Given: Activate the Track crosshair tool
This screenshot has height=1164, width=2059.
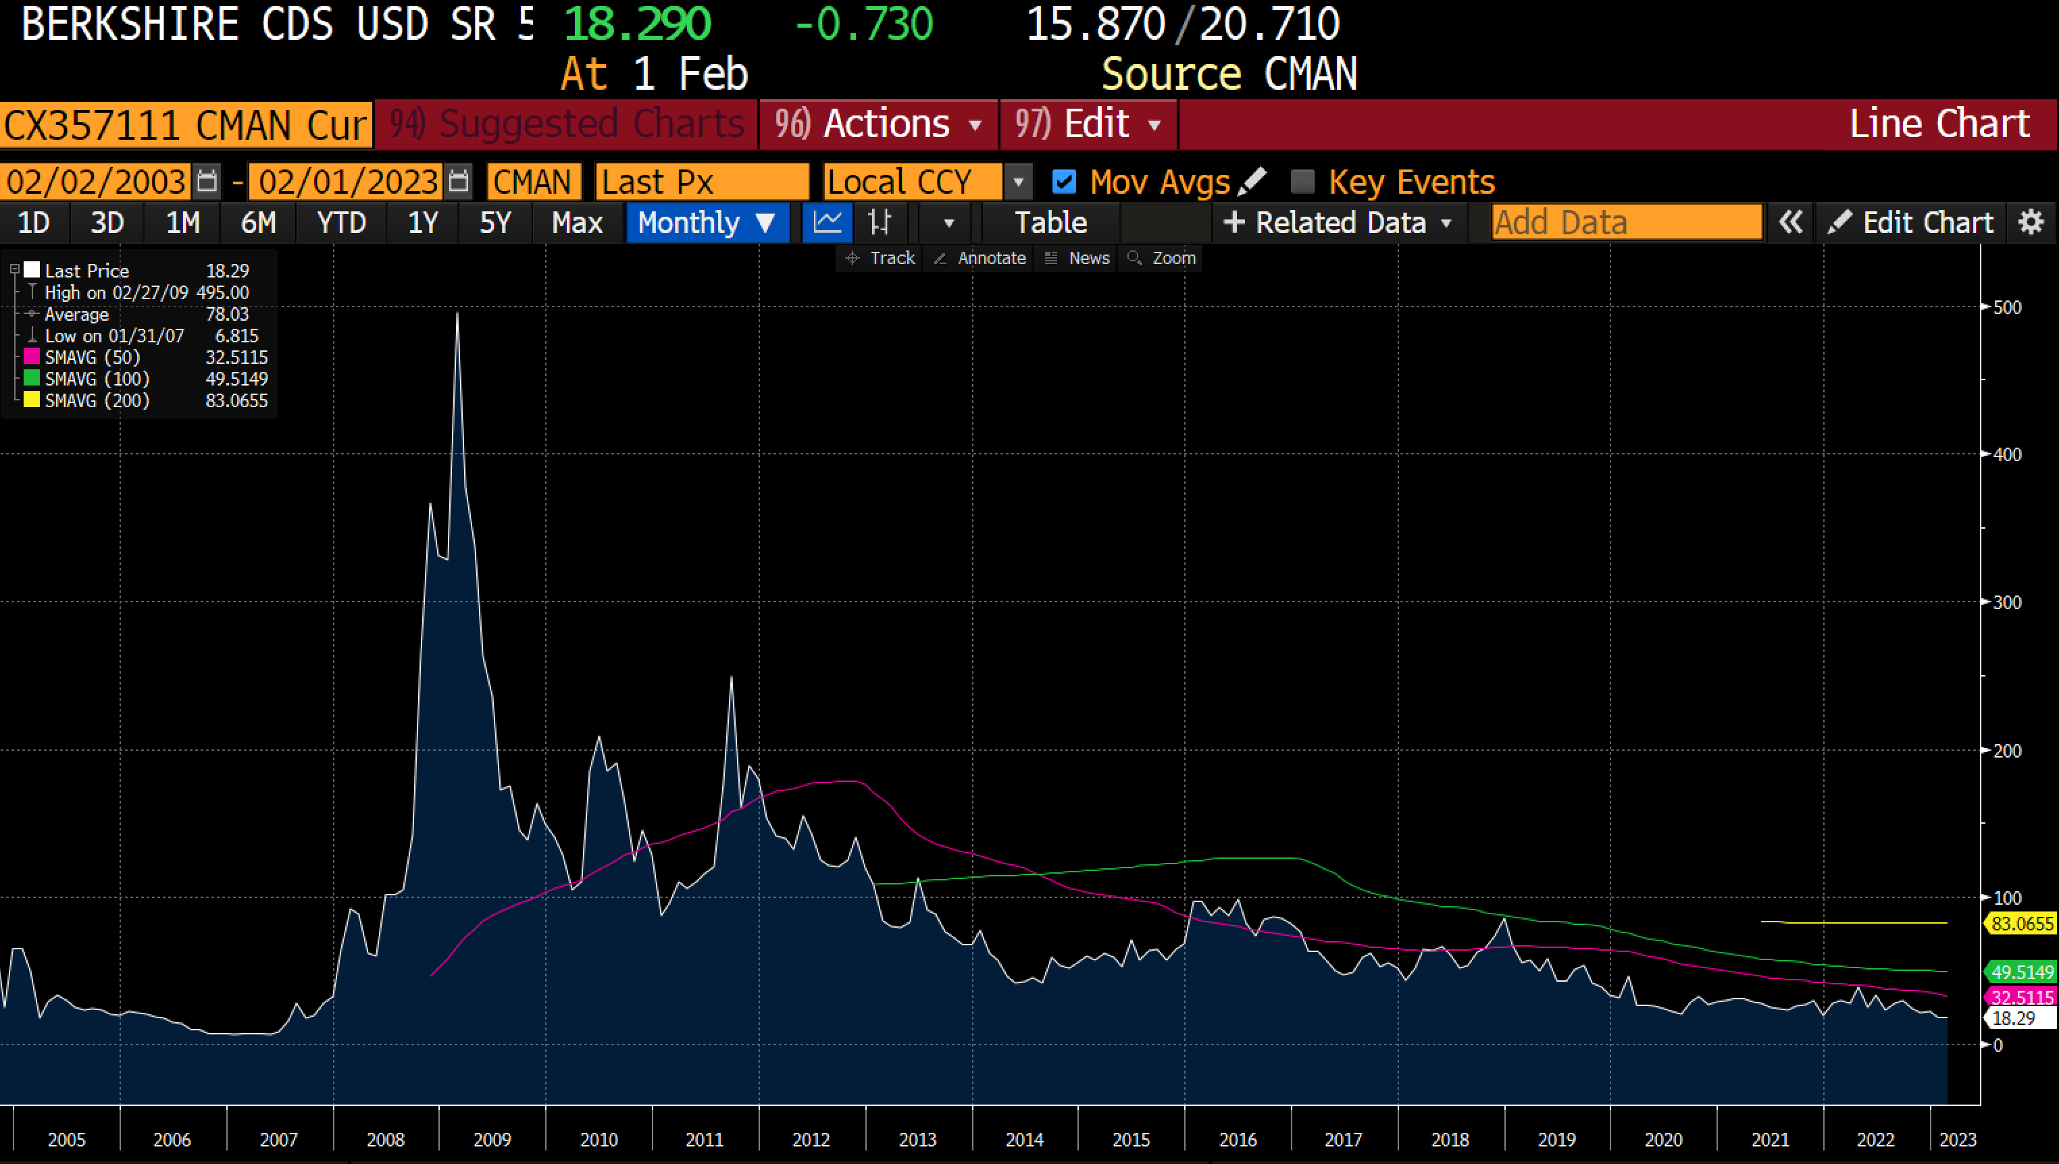Looking at the screenshot, I should point(880,258).
